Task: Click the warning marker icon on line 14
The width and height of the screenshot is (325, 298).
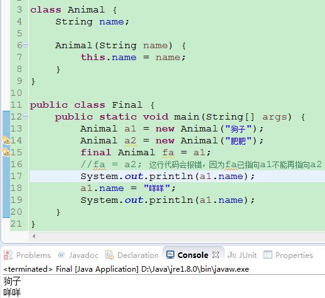Action: pyautogui.click(x=6, y=140)
